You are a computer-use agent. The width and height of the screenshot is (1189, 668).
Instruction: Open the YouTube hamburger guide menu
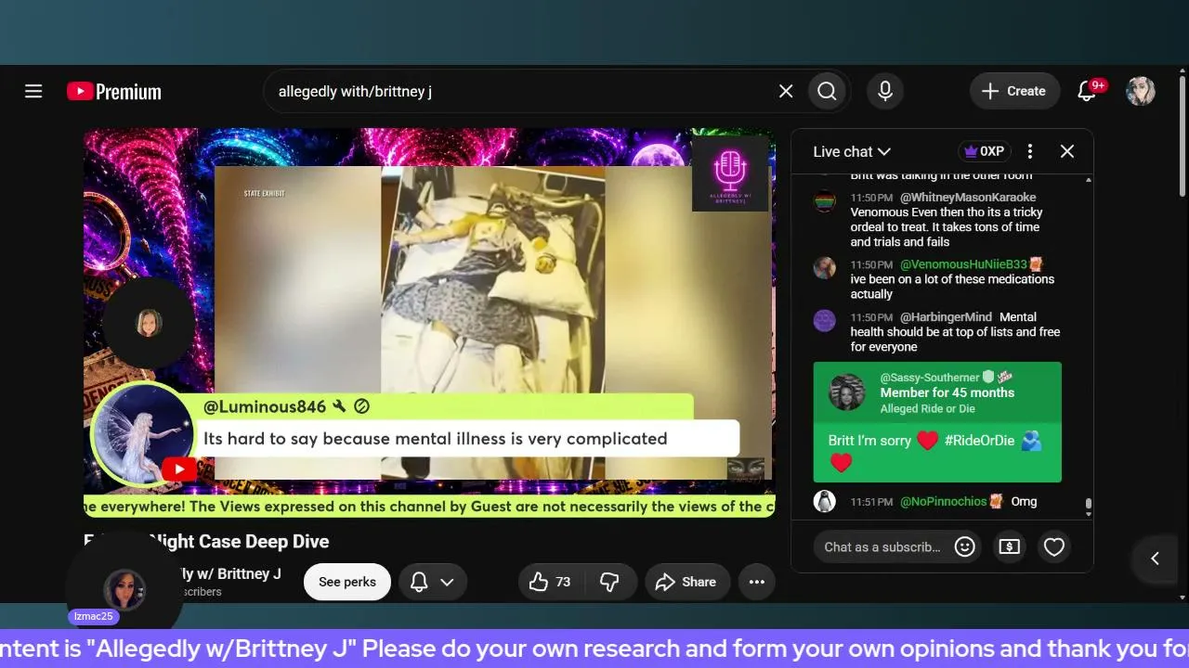pyautogui.click(x=33, y=91)
